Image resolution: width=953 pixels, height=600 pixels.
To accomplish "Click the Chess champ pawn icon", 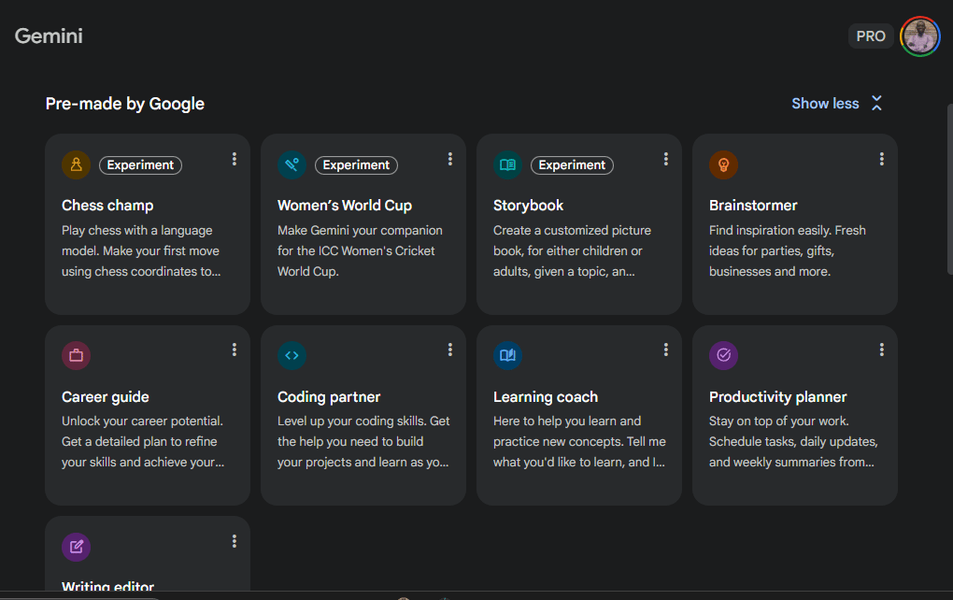I will [x=76, y=164].
